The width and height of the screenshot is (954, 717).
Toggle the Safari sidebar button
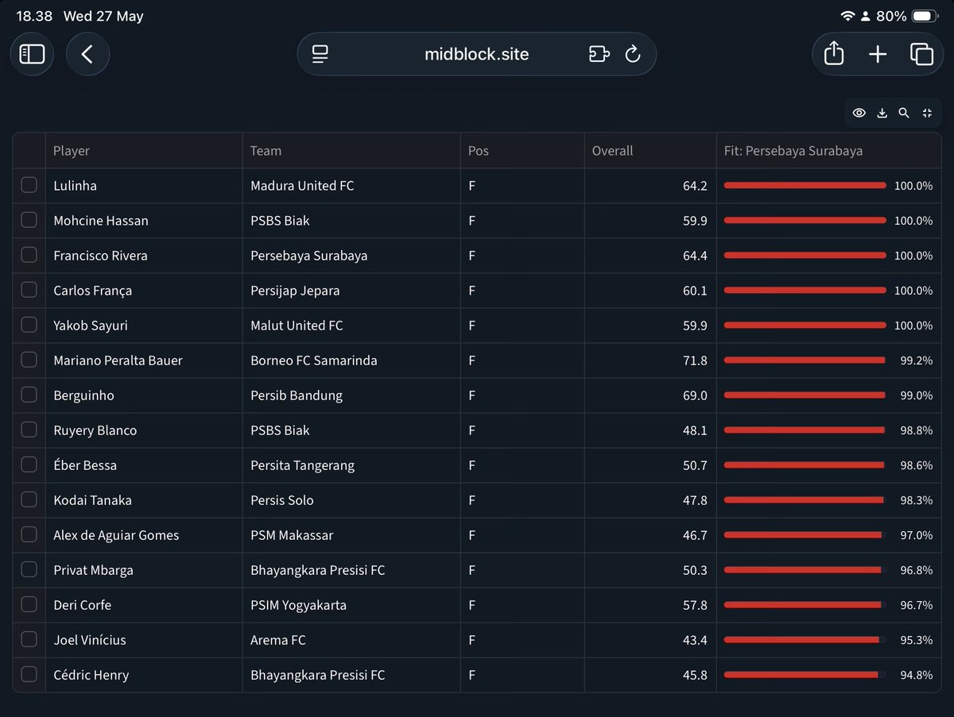point(32,54)
